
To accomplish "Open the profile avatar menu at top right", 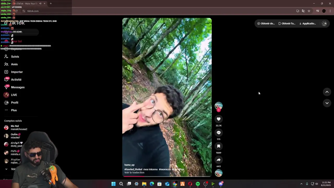I will [324, 23].
